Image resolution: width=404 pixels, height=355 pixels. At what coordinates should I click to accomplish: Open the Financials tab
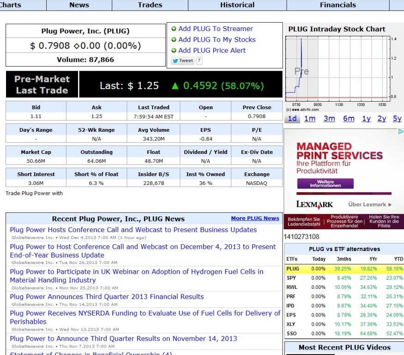pos(338,5)
